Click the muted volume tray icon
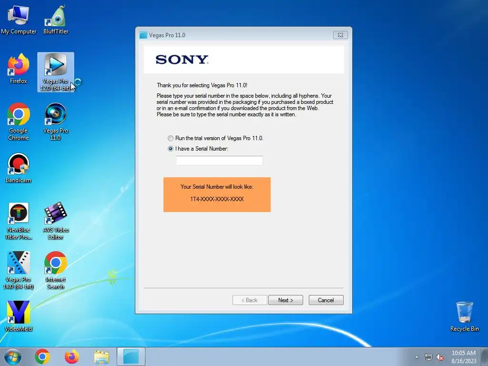The height and width of the screenshot is (366, 488). coord(440,357)
